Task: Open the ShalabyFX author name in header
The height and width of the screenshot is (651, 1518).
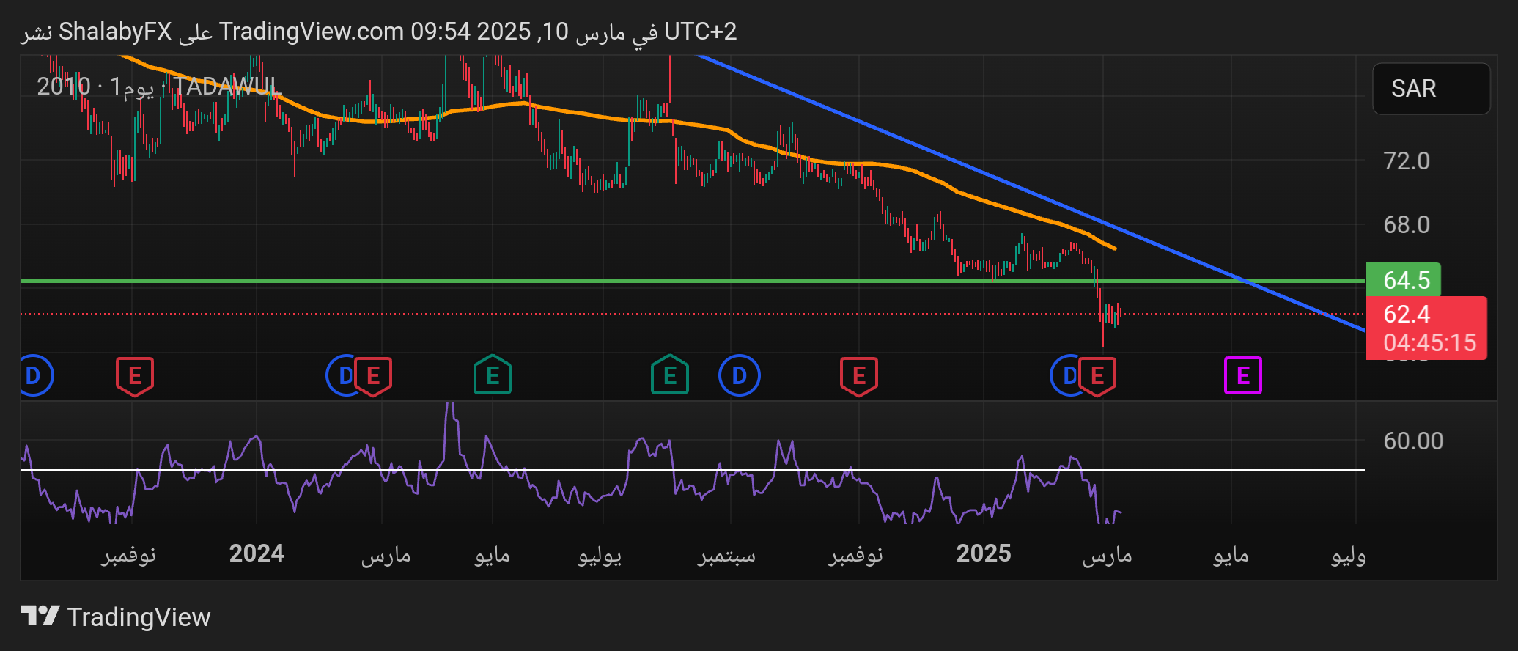Action: pos(115,32)
